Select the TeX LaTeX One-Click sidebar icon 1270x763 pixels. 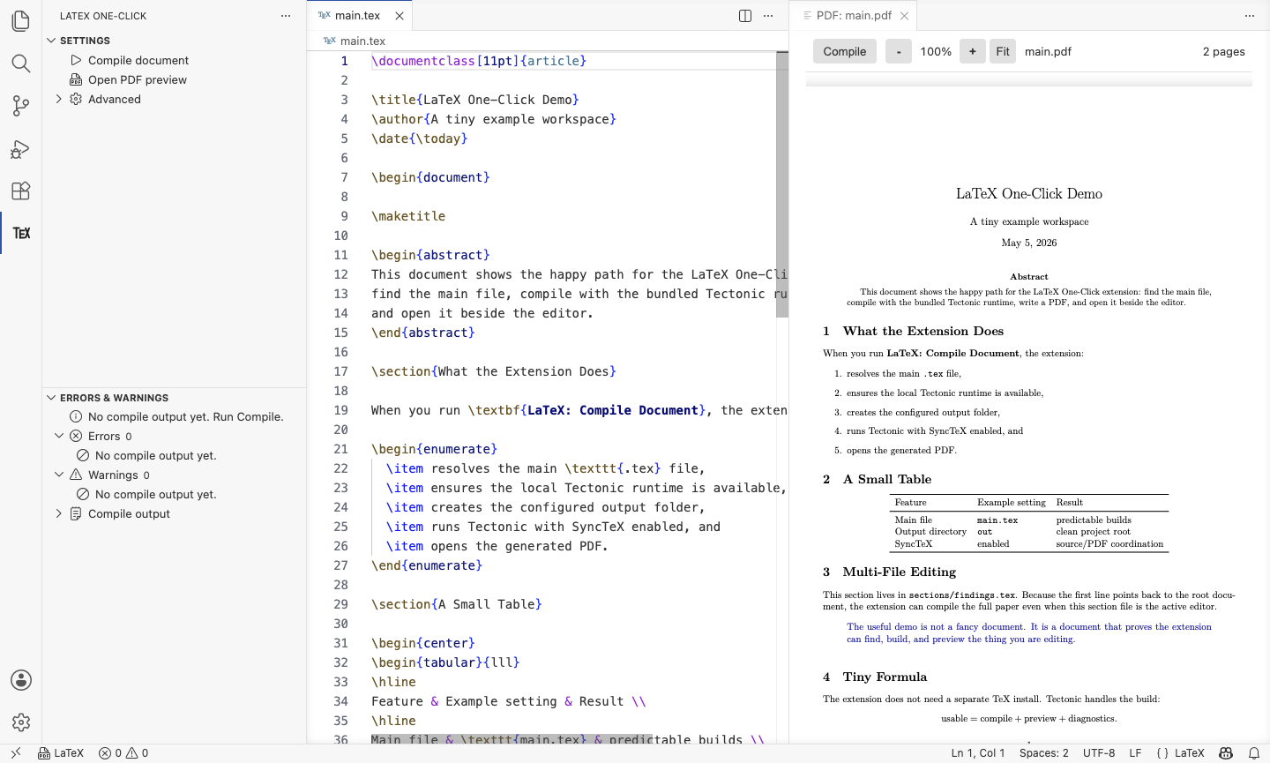coord(21,233)
